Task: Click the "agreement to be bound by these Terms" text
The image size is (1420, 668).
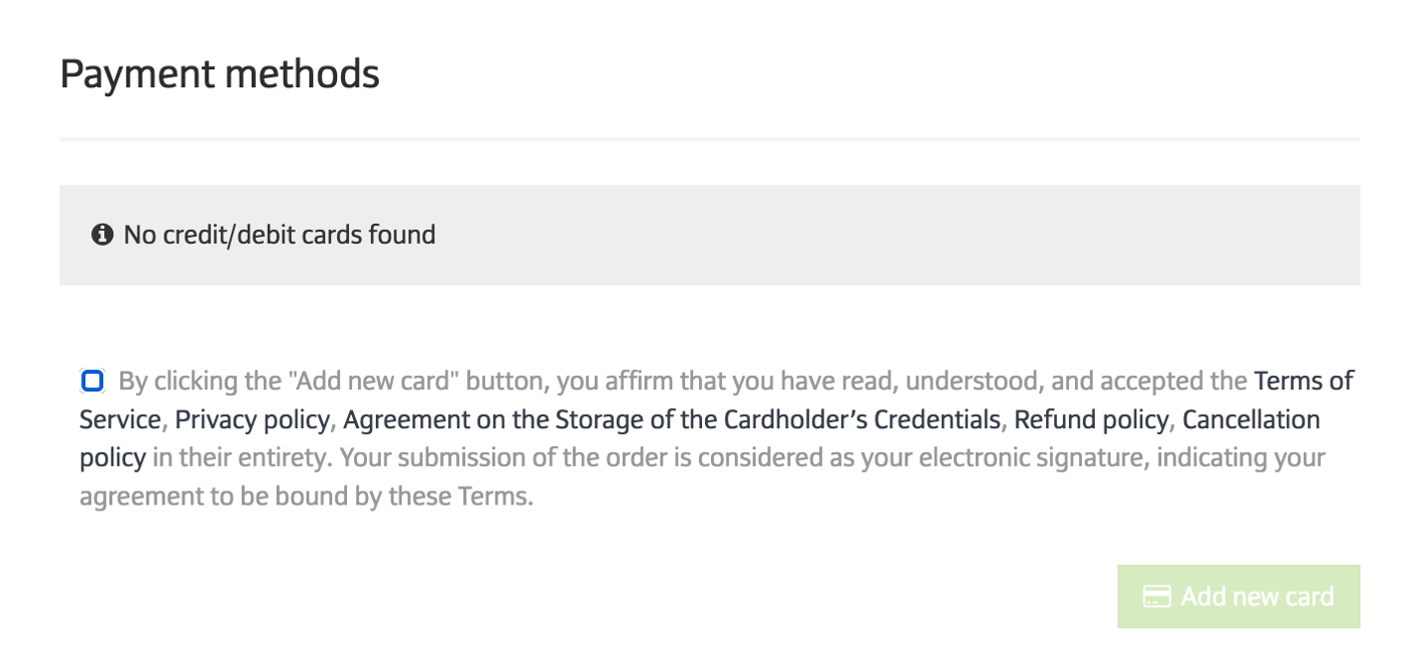Action: (x=305, y=496)
